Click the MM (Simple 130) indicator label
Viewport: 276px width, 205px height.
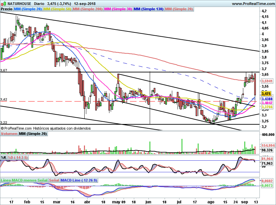(148, 9)
